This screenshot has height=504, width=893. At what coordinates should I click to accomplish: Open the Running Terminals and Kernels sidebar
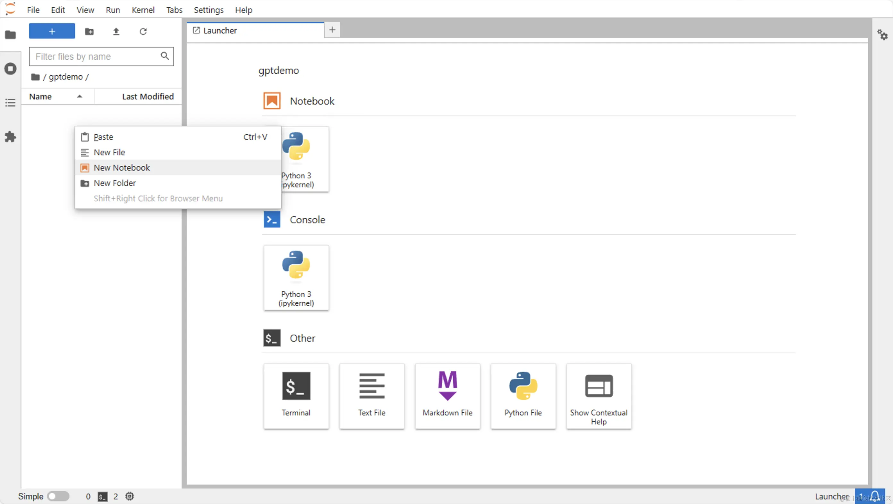pos(10,69)
